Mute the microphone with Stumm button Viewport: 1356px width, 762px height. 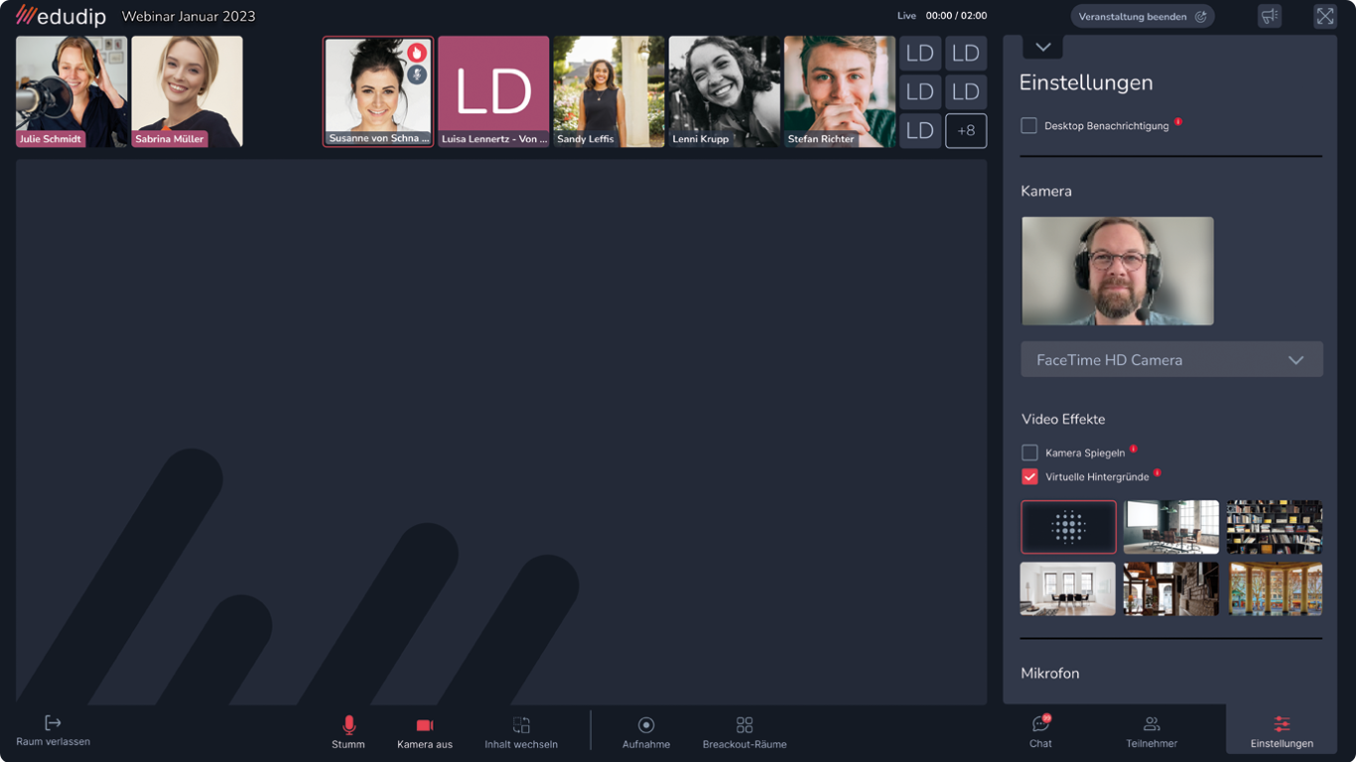tap(348, 732)
